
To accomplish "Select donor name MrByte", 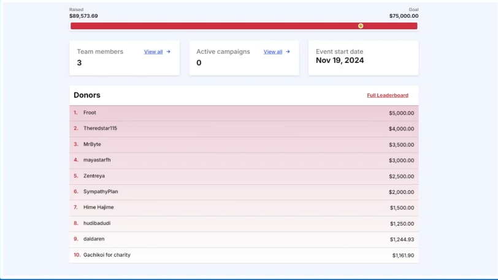I will coord(92,144).
